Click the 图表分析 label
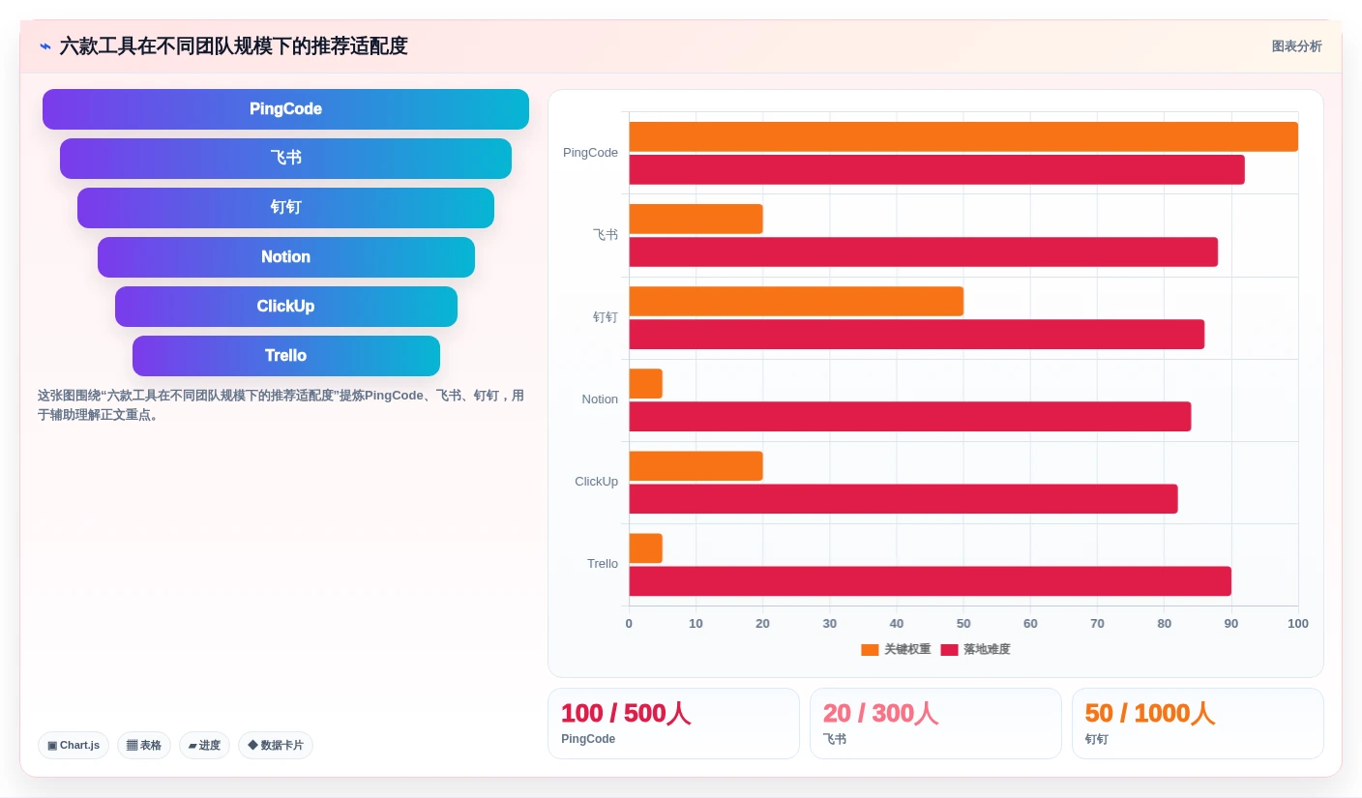This screenshot has height=798, width=1362. (x=1296, y=46)
